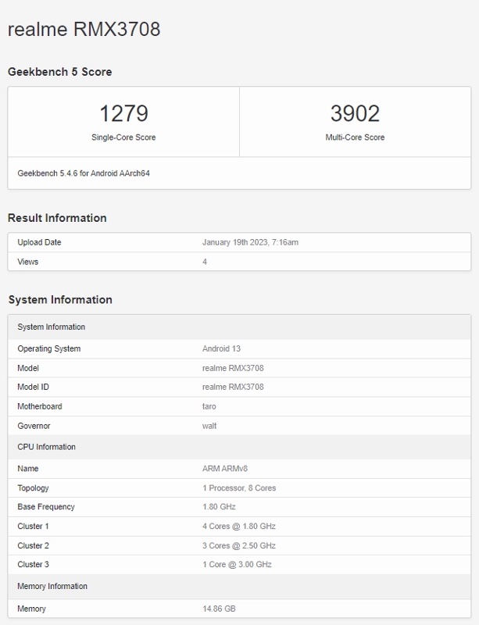The height and width of the screenshot is (625, 479).
Task: Click the Governor value walt
Action: [x=209, y=426]
